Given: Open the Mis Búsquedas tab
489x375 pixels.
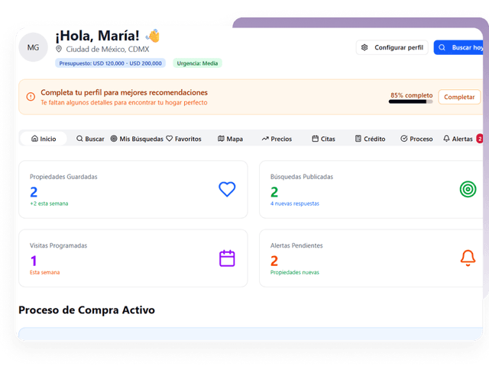Looking at the screenshot, I should 137,139.
